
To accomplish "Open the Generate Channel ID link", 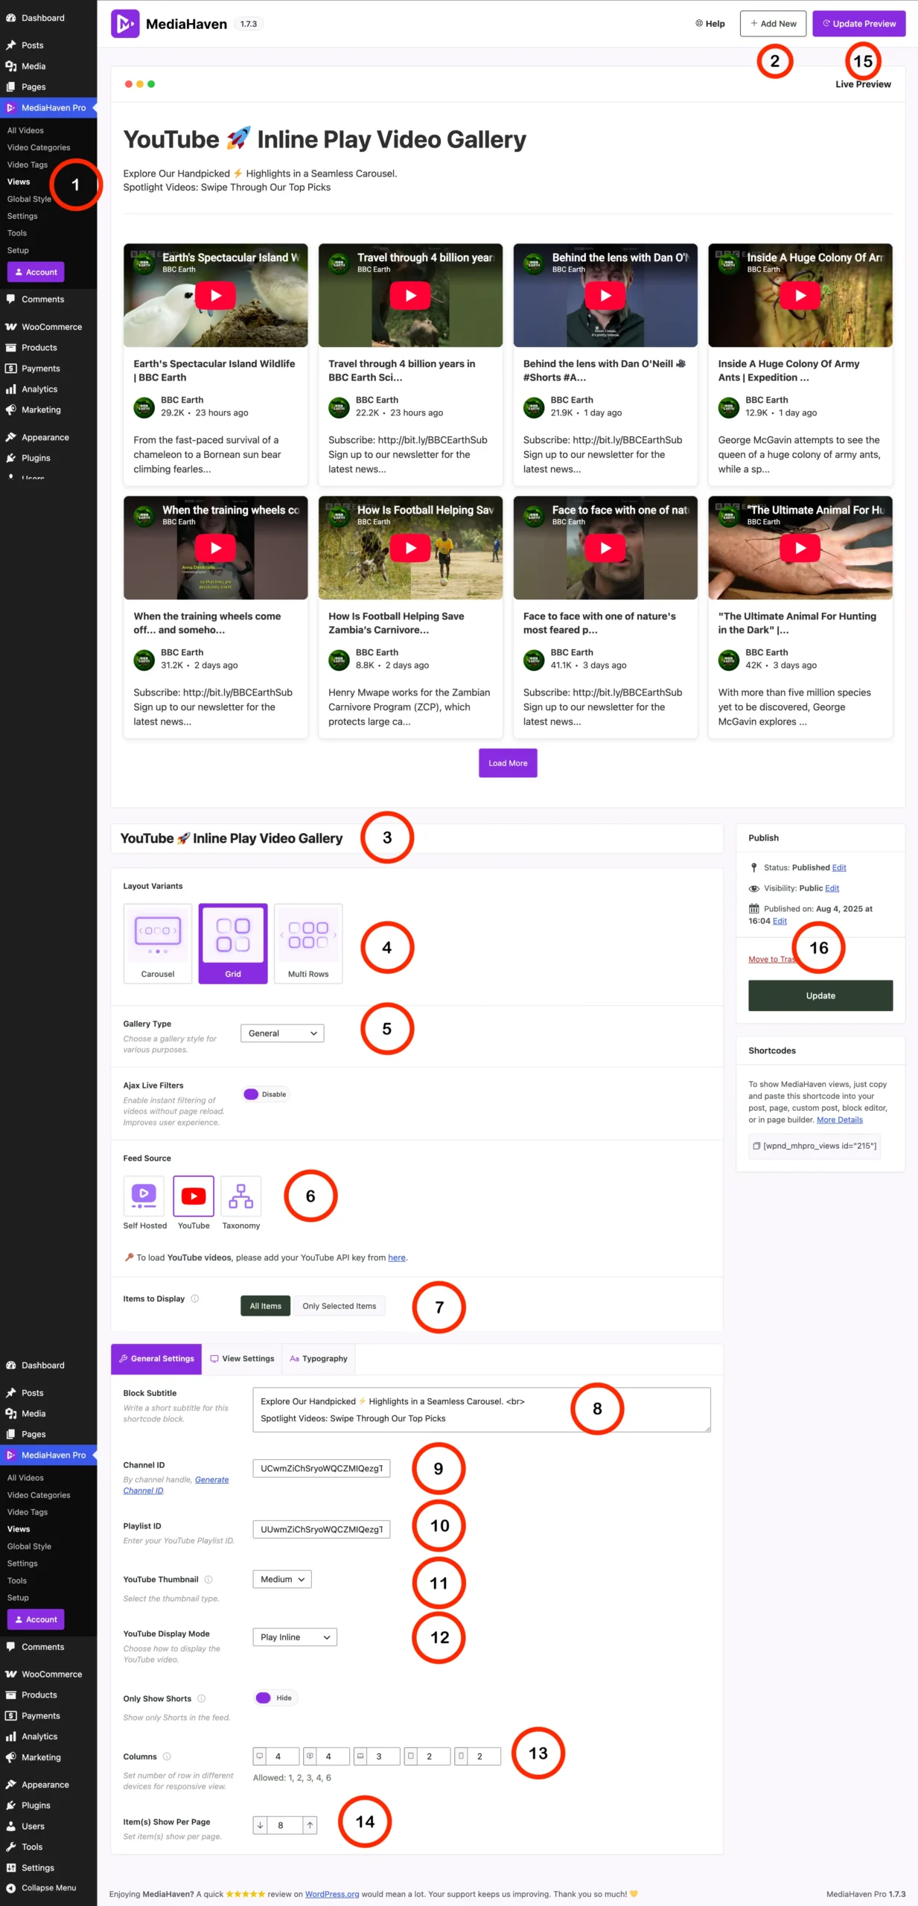I will (176, 1485).
